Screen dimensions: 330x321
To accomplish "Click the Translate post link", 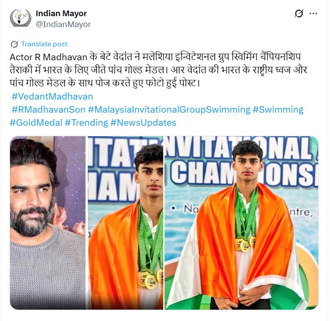I will (x=44, y=44).
